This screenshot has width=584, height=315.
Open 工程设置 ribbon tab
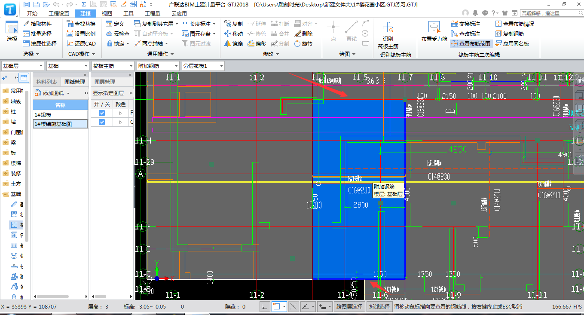[x=59, y=13]
